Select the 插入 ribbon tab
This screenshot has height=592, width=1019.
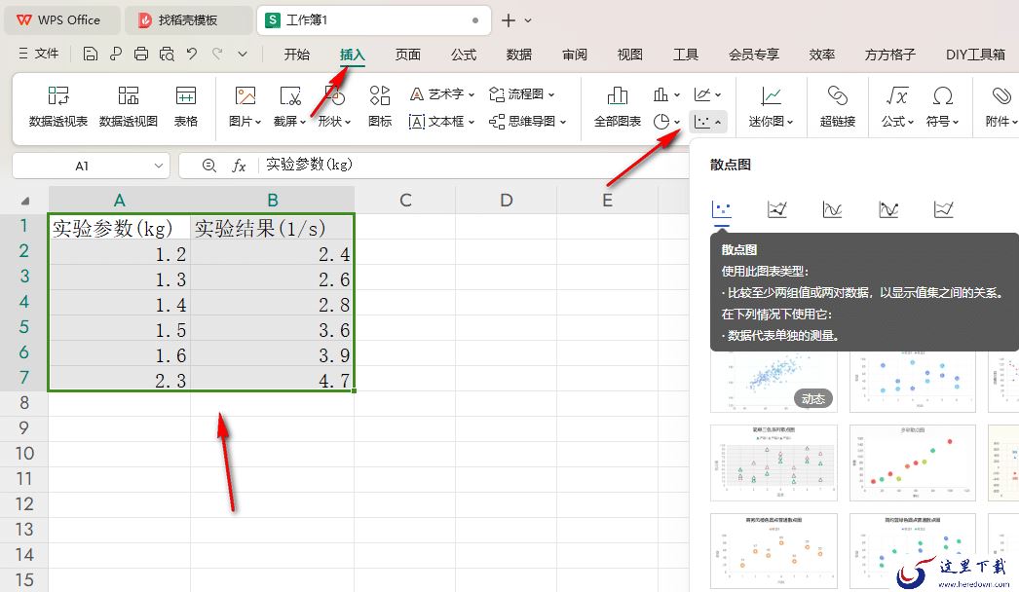(353, 55)
